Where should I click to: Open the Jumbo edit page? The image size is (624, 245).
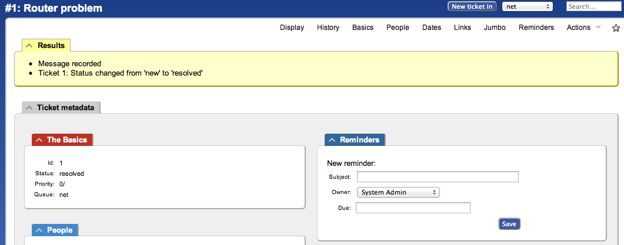pyautogui.click(x=495, y=28)
